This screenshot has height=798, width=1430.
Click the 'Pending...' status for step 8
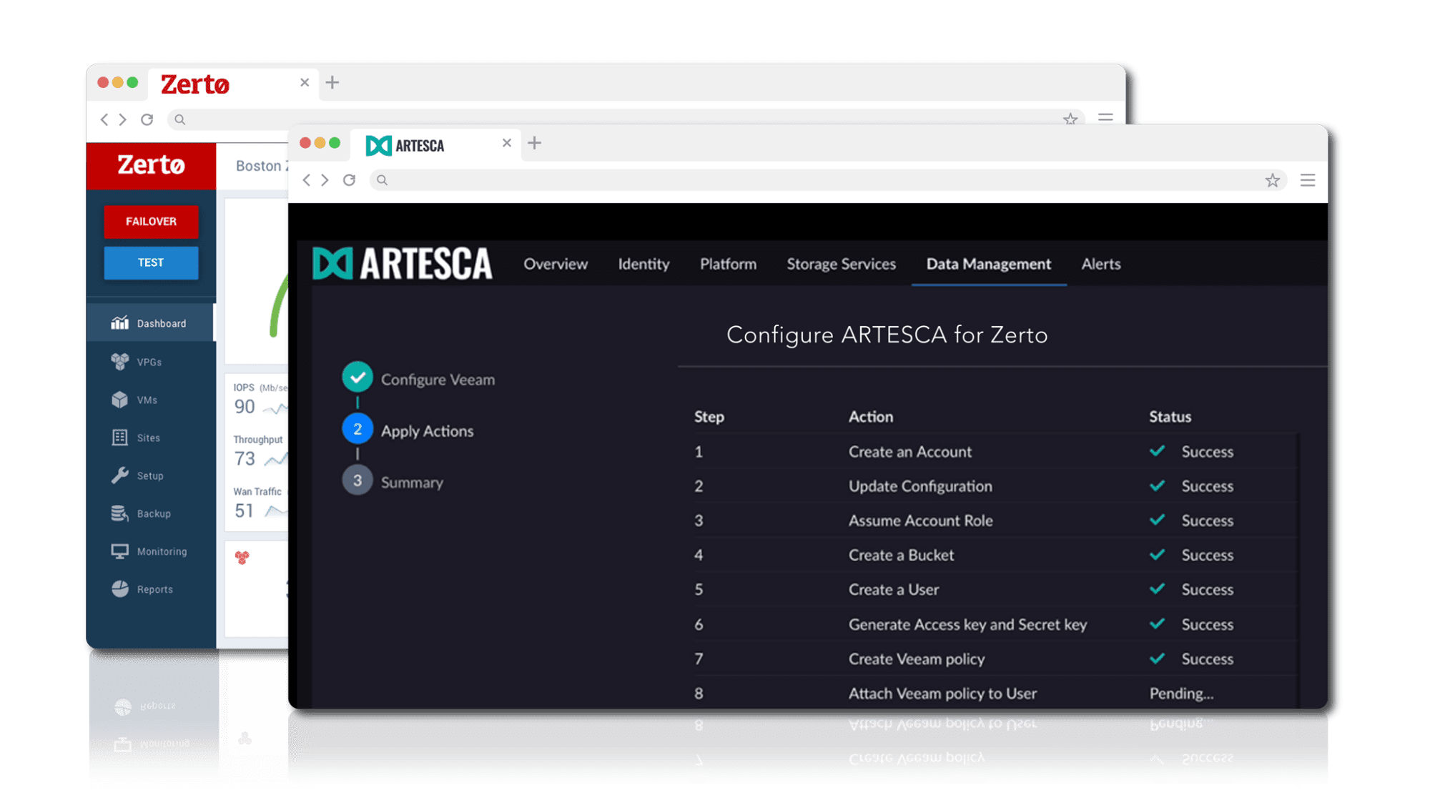tap(1181, 694)
